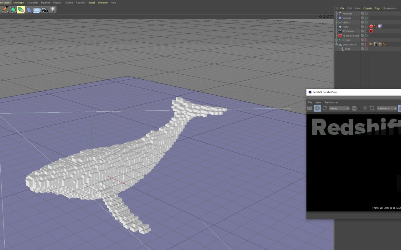Open the Beauty AOV dropdown
This screenshot has width=401, height=250.
[x=339, y=108]
